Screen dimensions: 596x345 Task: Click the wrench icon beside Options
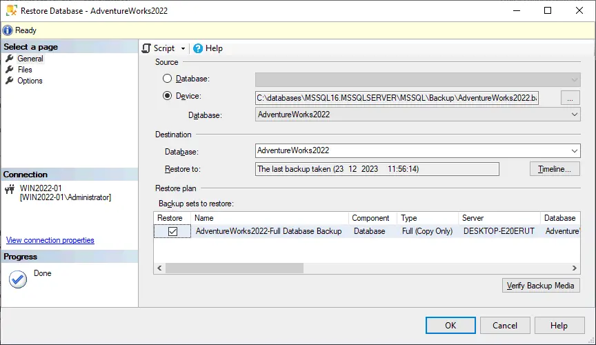pyautogui.click(x=10, y=81)
